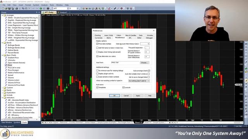Expand the Custom folder in Charts tree
This screenshot has height=139, width=248.
click(2, 88)
